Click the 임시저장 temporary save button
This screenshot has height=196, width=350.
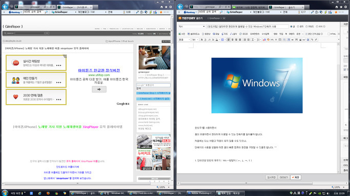[271, 177]
